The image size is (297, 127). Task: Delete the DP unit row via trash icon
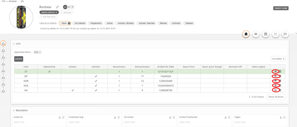(x=280, y=76)
